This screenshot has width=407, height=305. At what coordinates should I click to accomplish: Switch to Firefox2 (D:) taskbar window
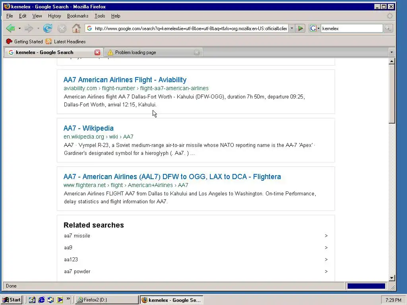107,300
